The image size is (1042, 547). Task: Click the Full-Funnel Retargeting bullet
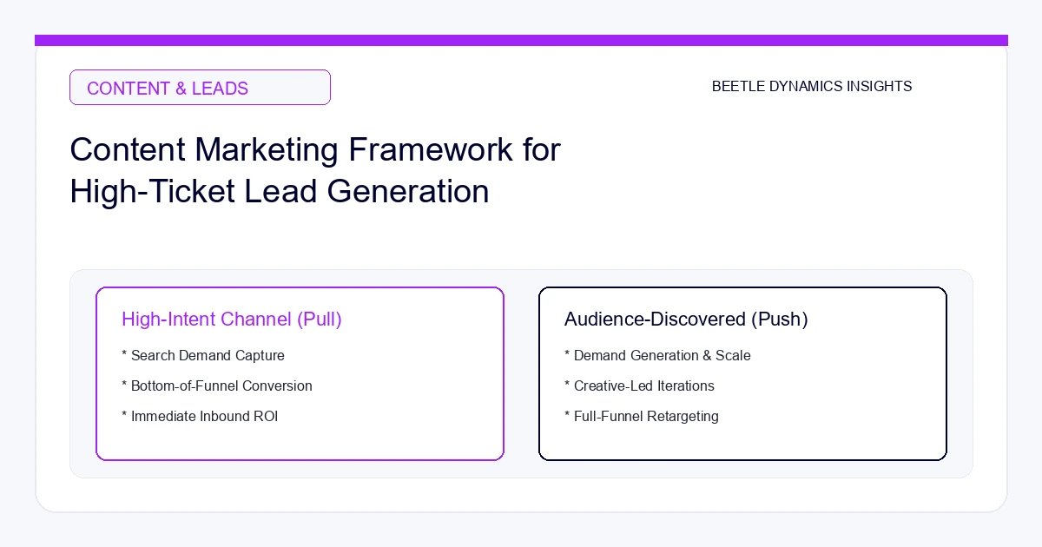(x=642, y=417)
